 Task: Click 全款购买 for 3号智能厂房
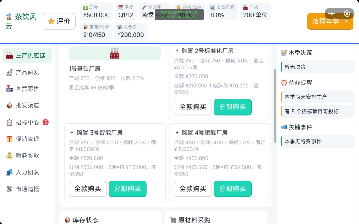click(x=88, y=188)
